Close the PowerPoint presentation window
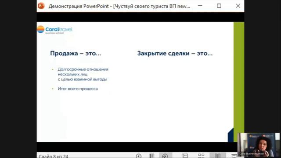 (x=238, y=6)
